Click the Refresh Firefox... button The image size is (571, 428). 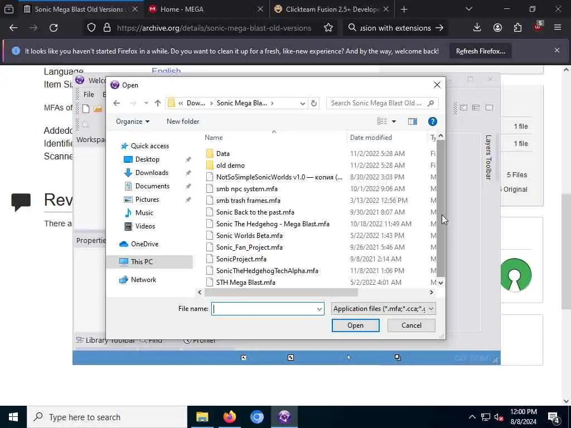(x=480, y=51)
